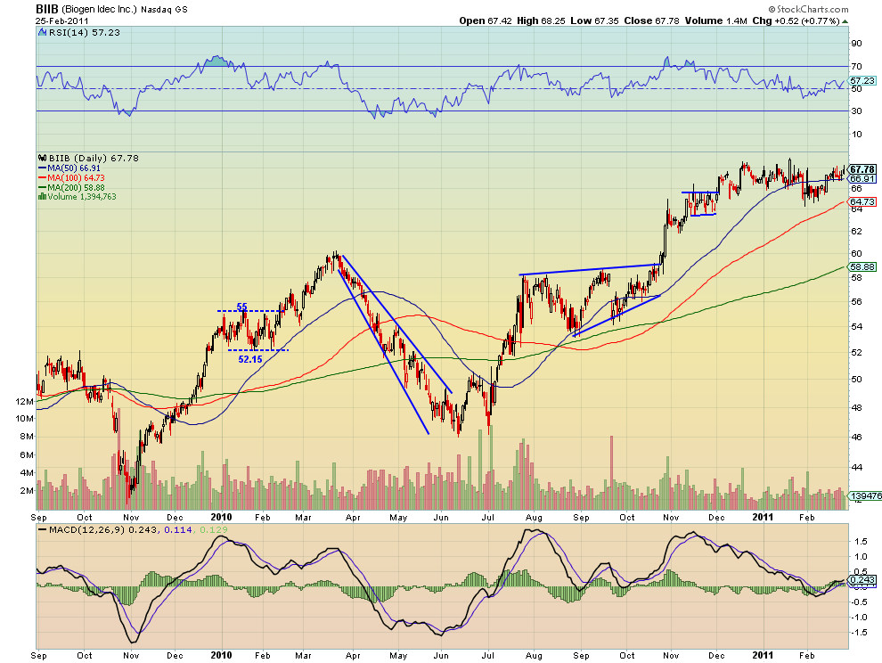
Task: Click the -1.5 MACD axis label
Action: click(x=858, y=633)
